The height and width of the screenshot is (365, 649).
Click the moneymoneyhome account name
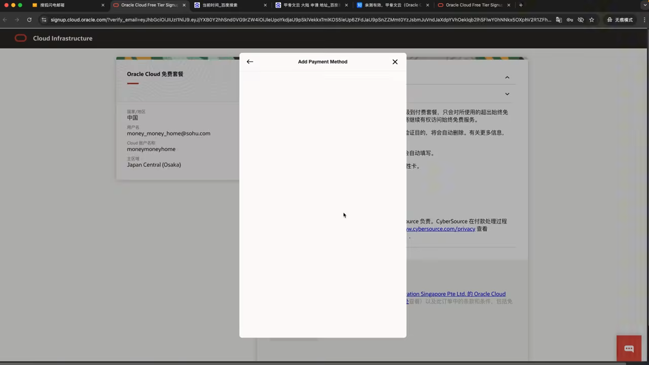pos(151,149)
